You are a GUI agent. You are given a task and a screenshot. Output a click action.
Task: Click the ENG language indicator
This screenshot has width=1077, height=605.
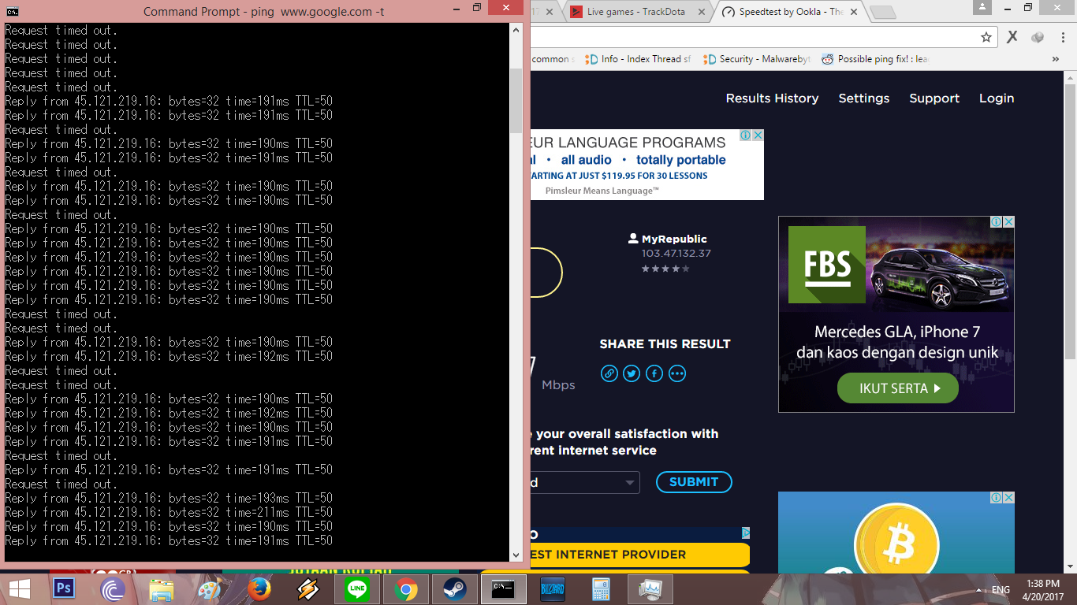[1001, 590]
